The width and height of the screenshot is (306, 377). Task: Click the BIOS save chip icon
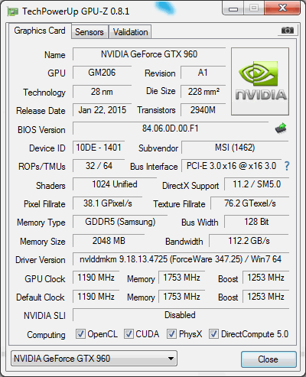281,128
